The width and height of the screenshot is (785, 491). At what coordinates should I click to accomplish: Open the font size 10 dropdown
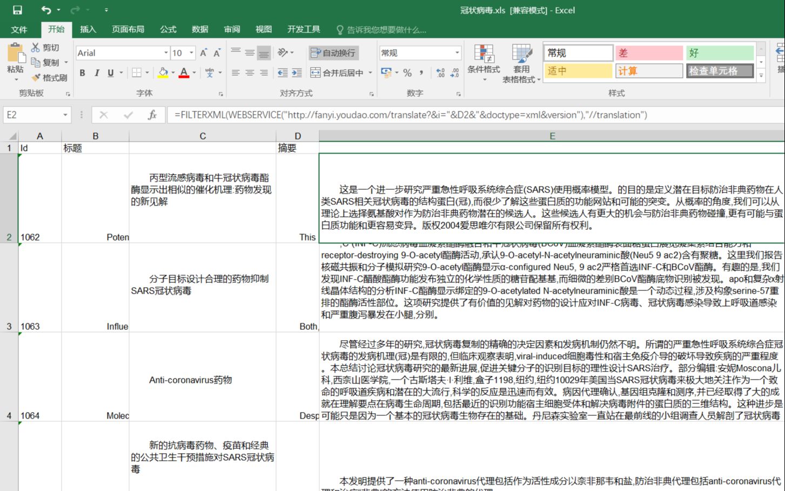coord(191,53)
